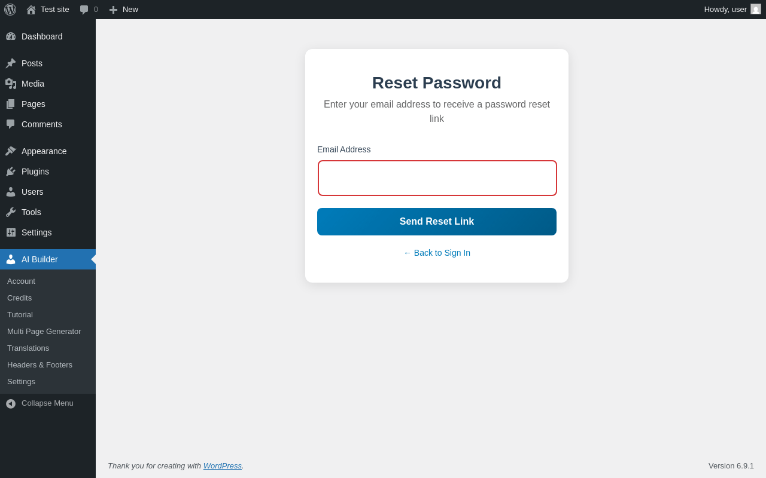Open the Dashboard gauge icon
The width and height of the screenshot is (766, 478).
coord(11,36)
